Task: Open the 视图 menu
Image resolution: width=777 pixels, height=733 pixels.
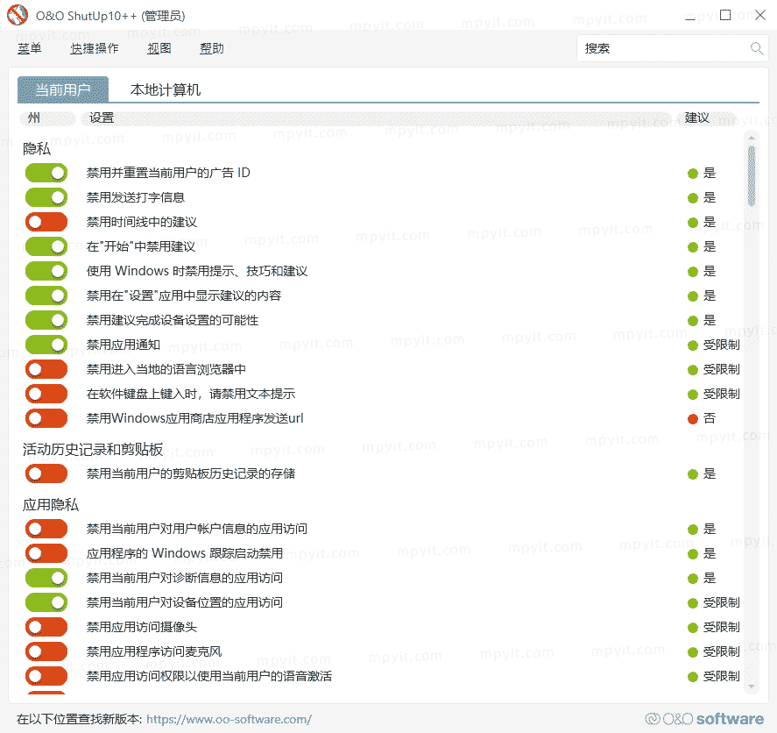Action: [x=159, y=48]
